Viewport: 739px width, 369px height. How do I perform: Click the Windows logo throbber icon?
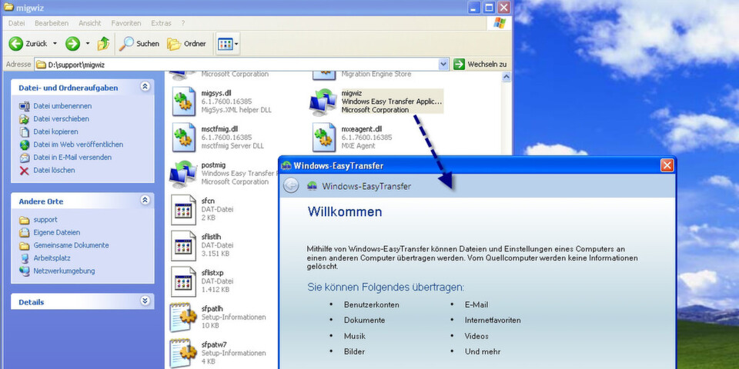coord(500,23)
